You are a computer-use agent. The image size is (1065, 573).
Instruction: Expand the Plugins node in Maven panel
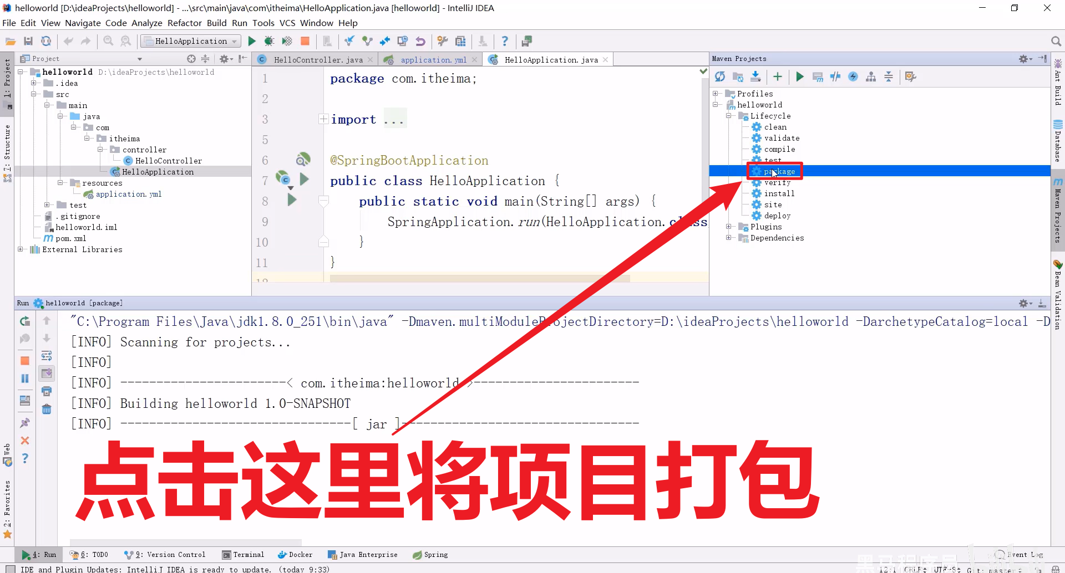[x=729, y=227]
